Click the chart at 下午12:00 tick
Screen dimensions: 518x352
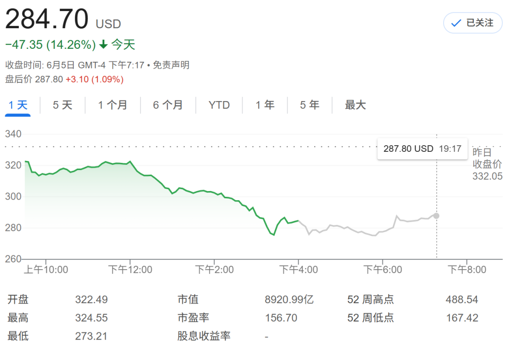pos(130,270)
